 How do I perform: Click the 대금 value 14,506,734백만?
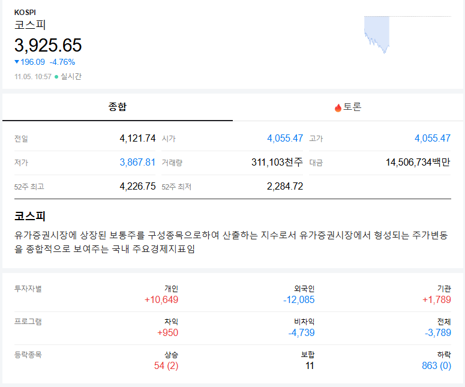pos(418,162)
